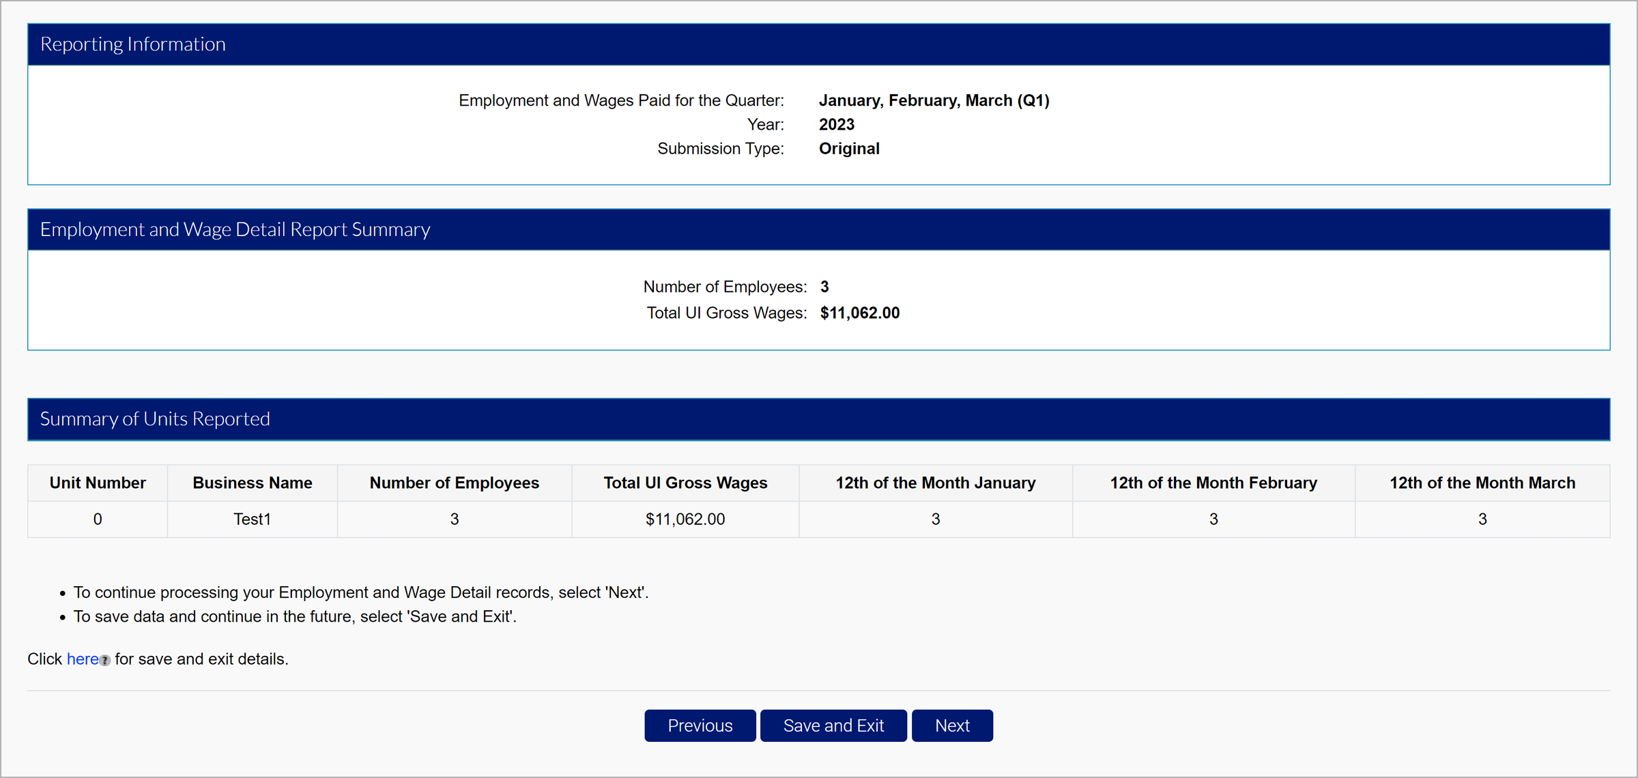Click 12th of the Month January header
The height and width of the screenshot is (778, 1638).
[x=935, y=482]
